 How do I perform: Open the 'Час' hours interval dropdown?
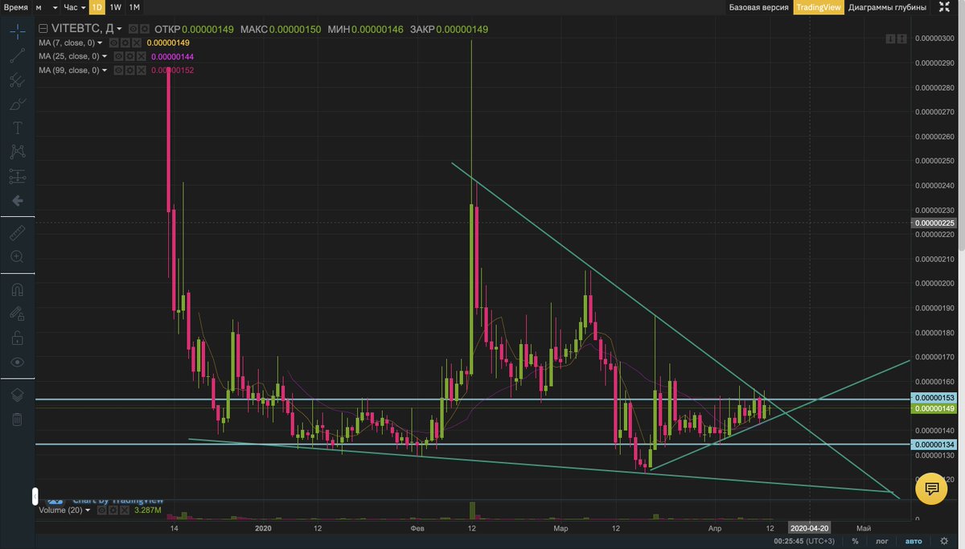pos(75,7)
